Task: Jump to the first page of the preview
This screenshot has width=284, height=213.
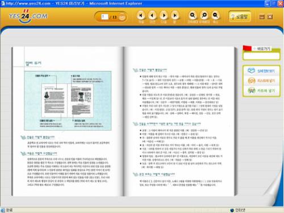Action: [141, 15]
